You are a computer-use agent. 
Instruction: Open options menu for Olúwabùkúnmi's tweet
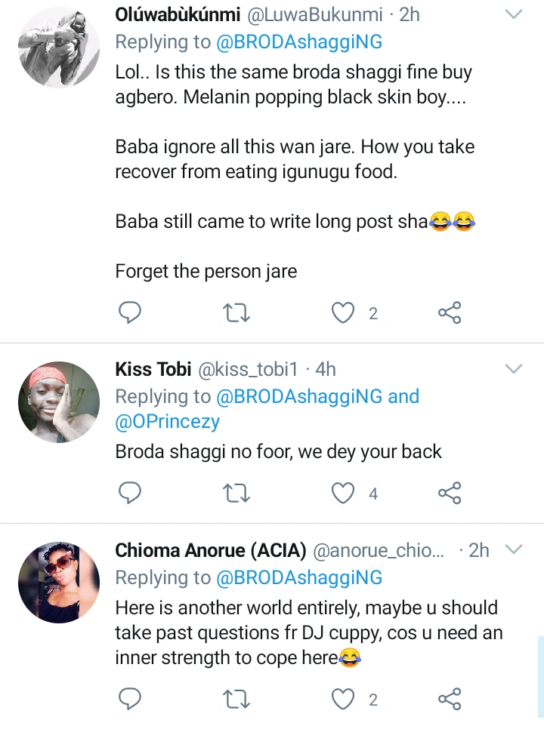click(514, 14)
